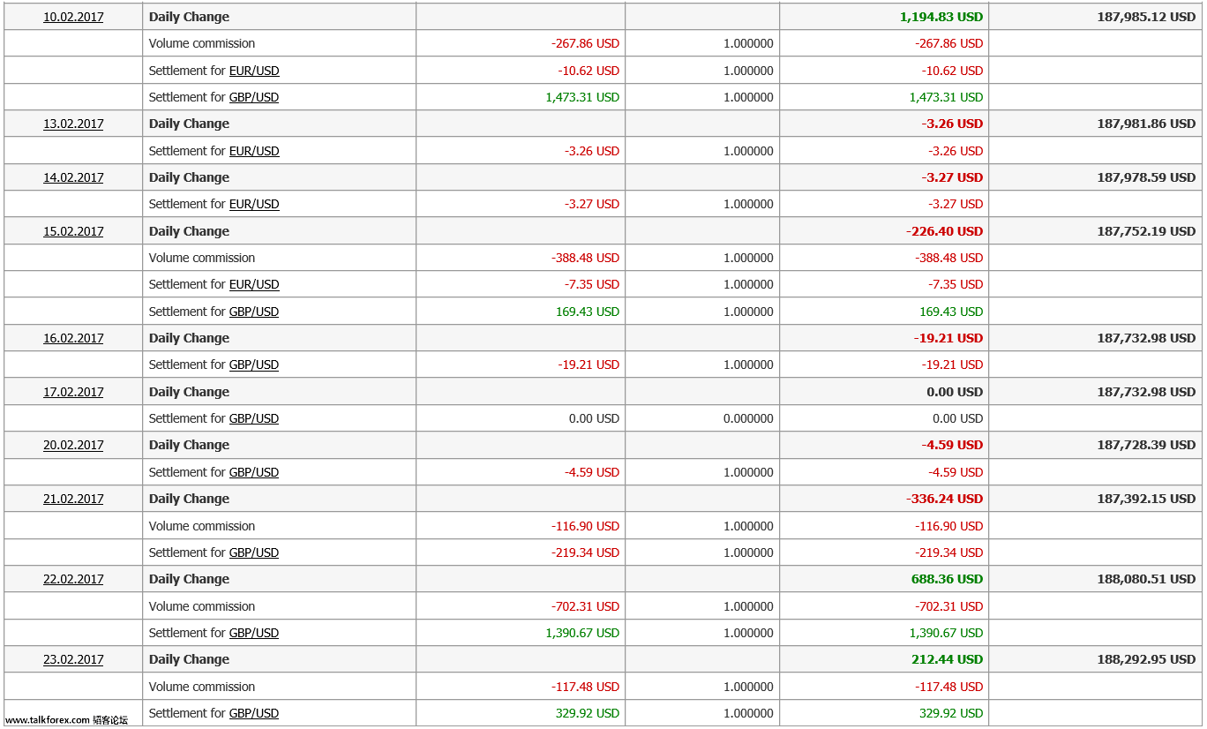Click the daily change value 1,194.83 USD
1207x729 pixels.
941,17
